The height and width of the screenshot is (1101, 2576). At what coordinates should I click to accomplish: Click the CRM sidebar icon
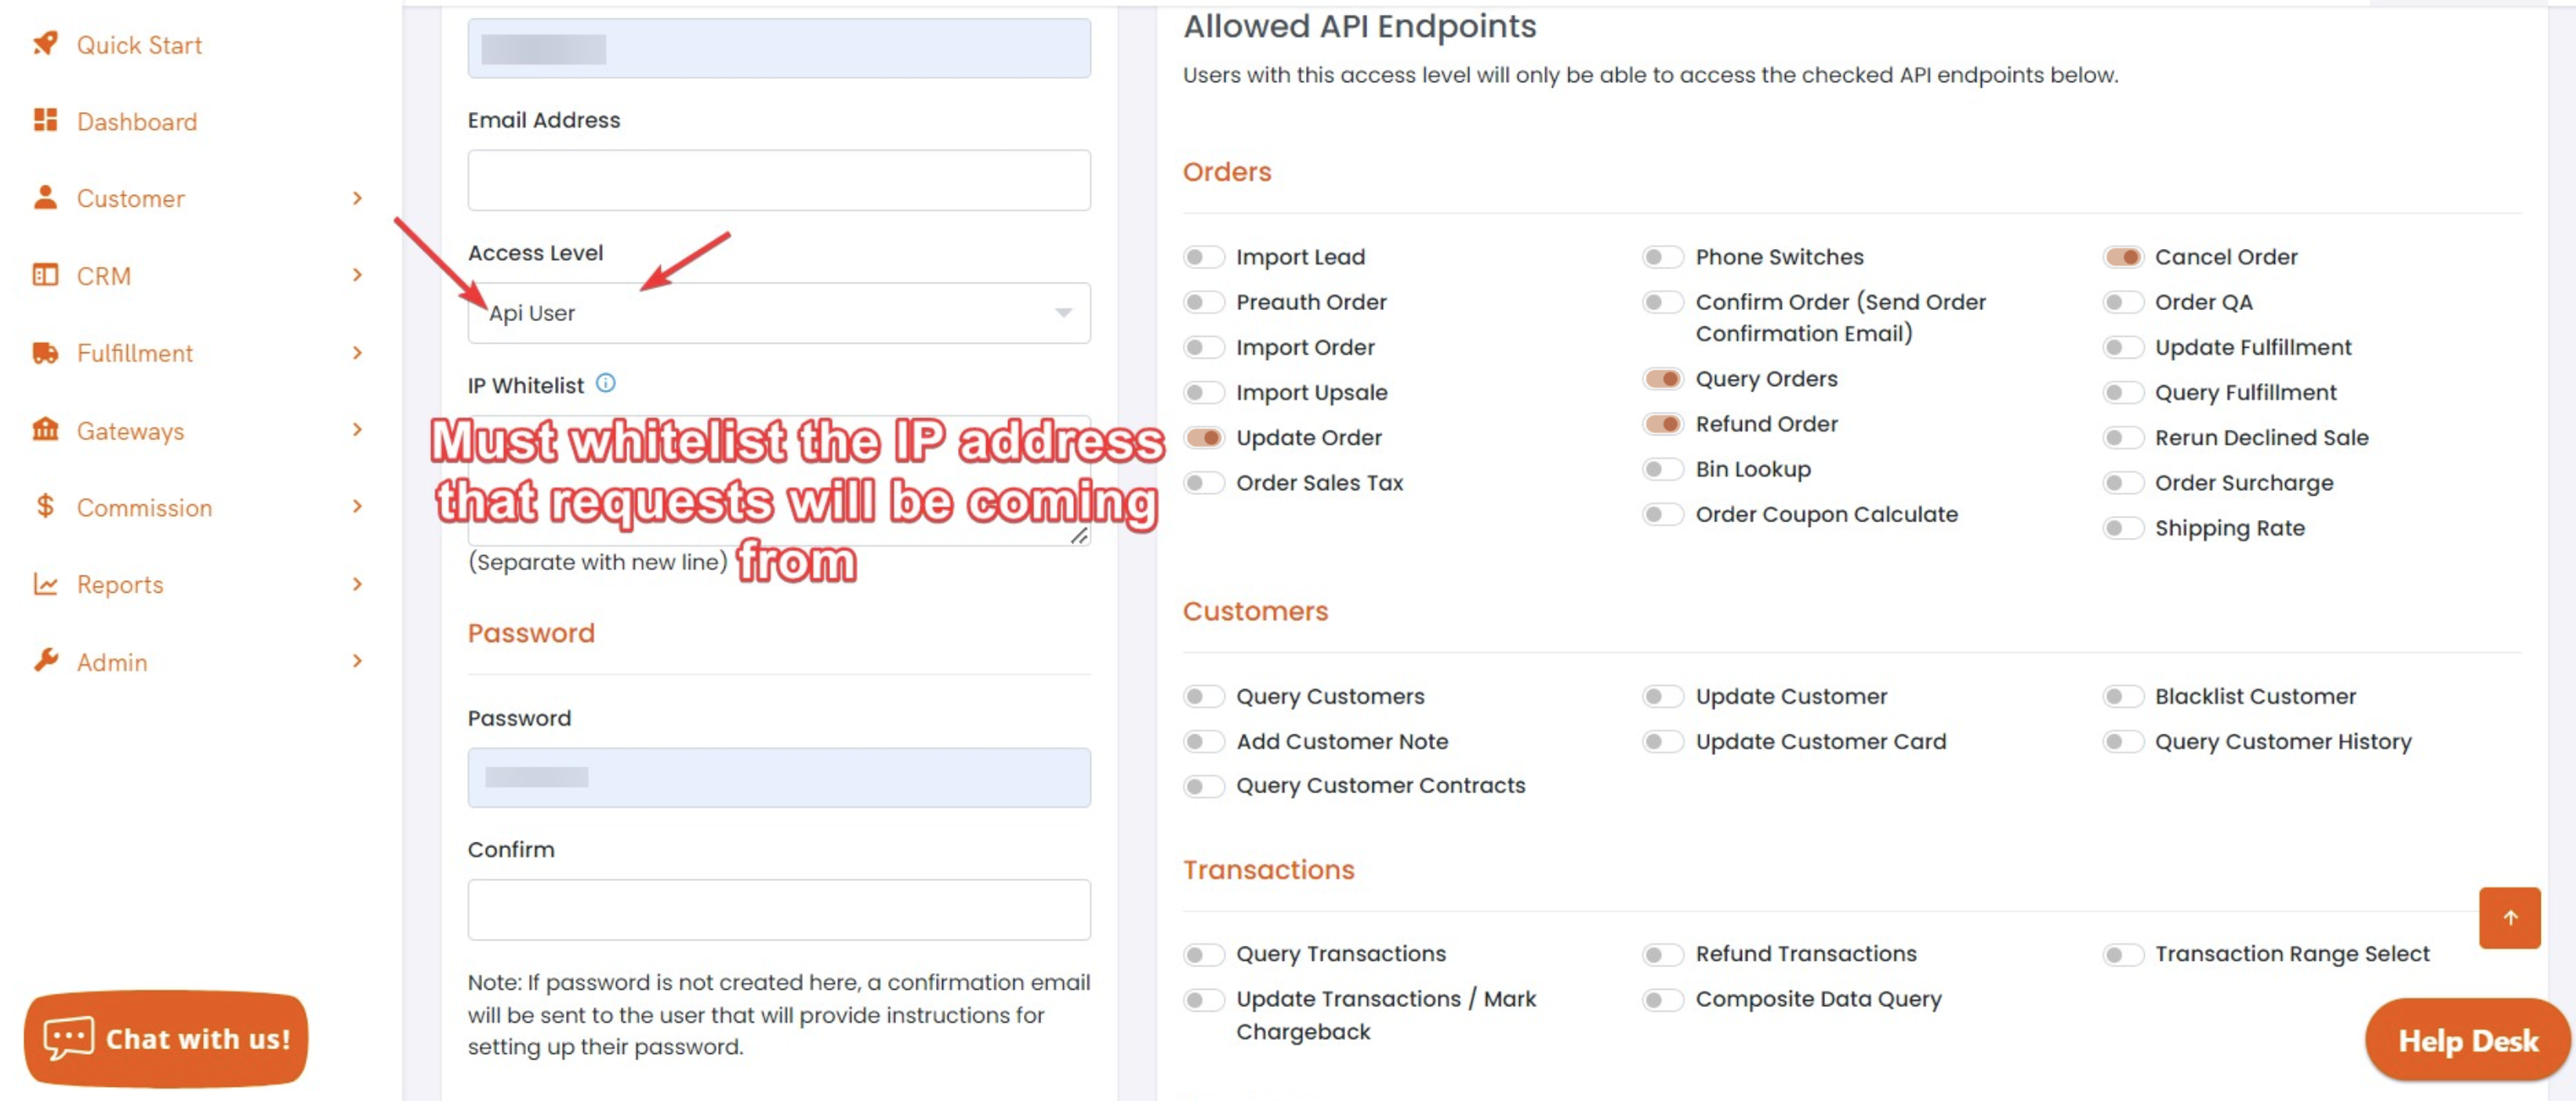coord(45,275)
